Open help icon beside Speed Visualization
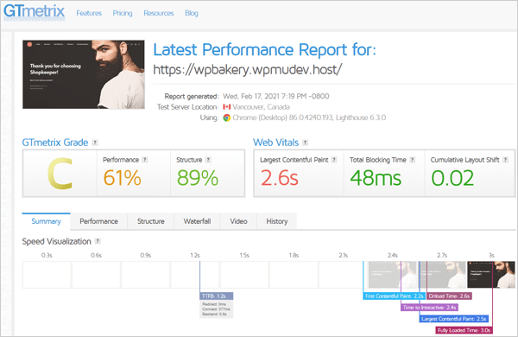Screen dimensions: 518x337 click(x=98, y=241)
